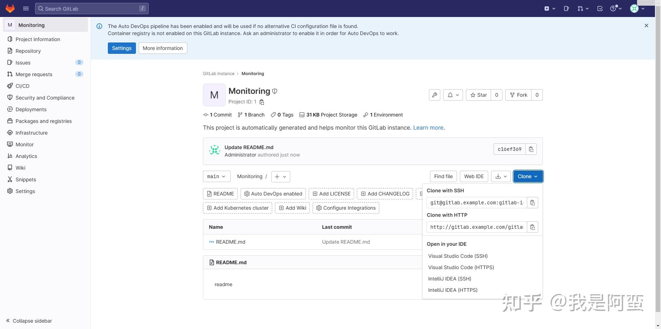Open the main branch selector

(216, 176)
